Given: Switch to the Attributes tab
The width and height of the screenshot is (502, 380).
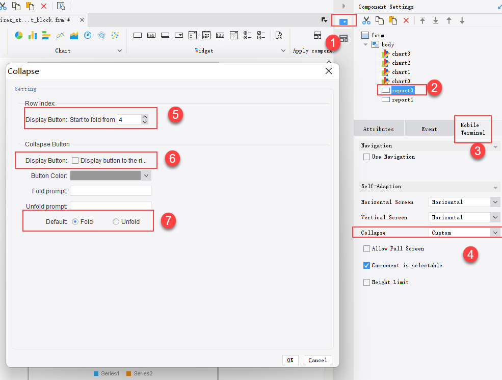Looking at the screenshot, I should click(x=379, y=129).
